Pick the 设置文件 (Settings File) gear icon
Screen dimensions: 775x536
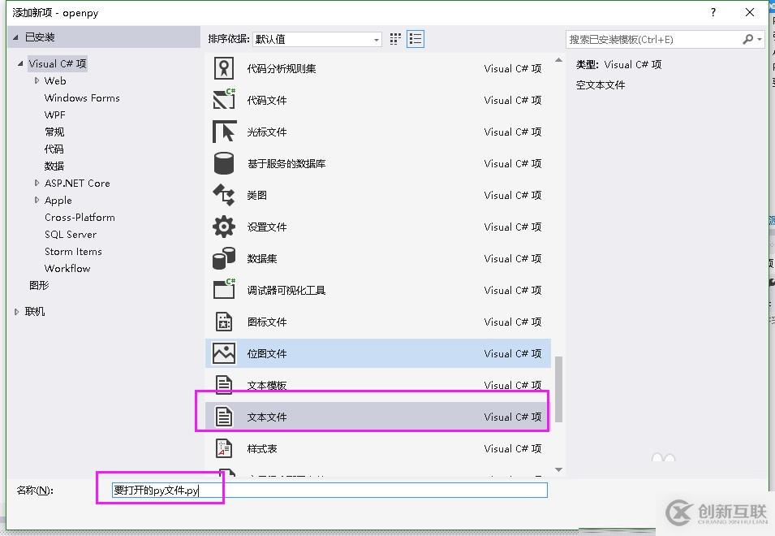[222, 227]
